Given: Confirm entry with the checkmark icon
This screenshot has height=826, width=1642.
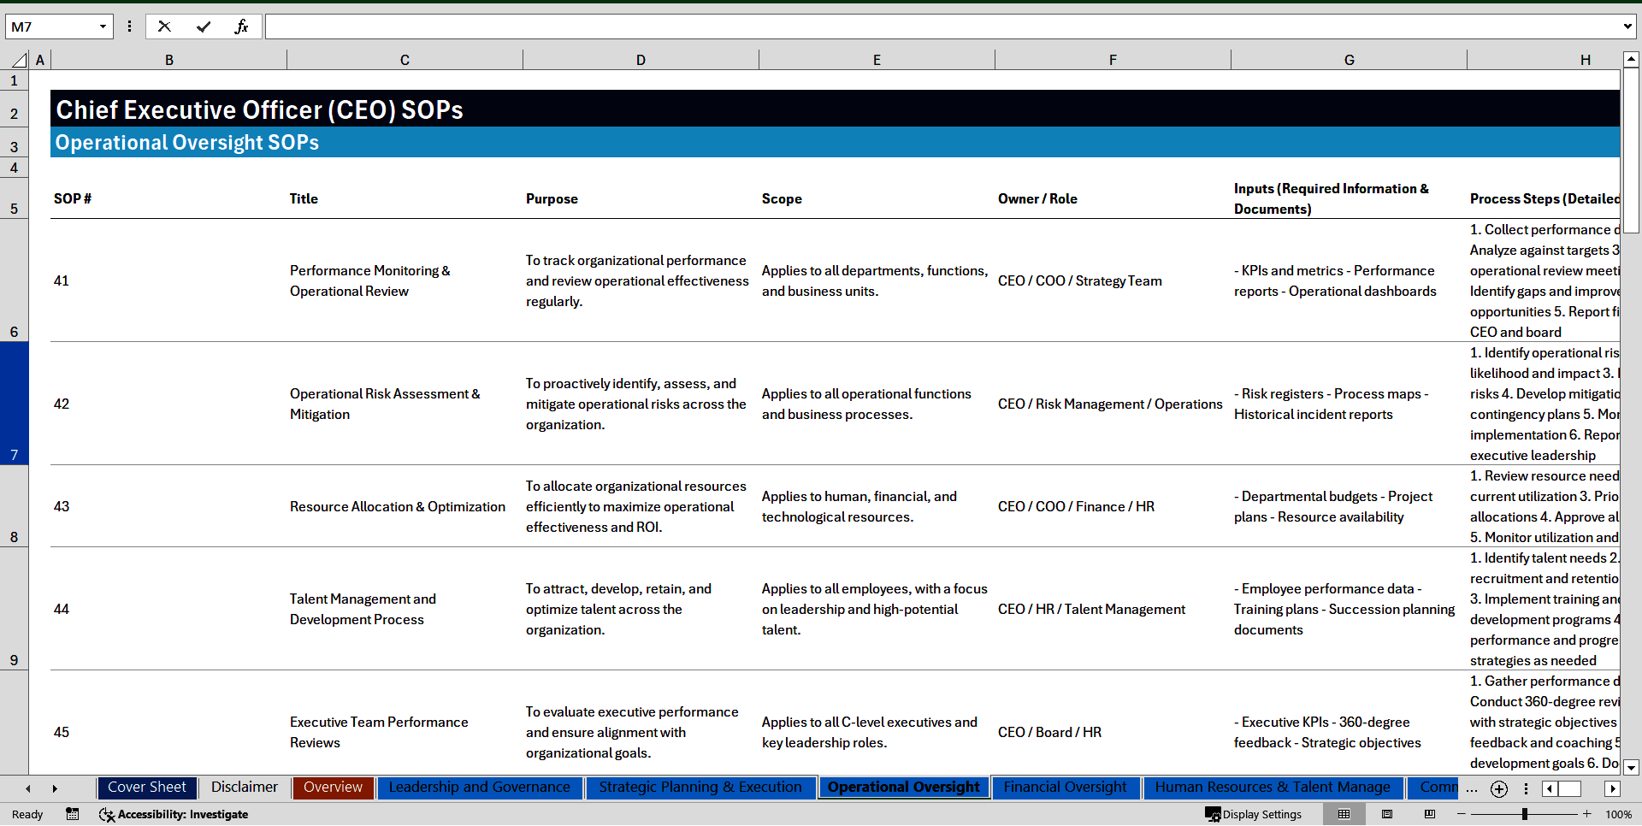Looking at the screenshot, I should pos(203,27).
